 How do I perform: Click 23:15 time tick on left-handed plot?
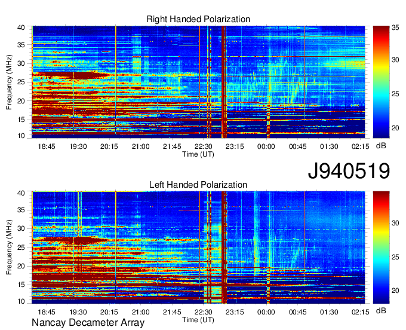[235, 312]
